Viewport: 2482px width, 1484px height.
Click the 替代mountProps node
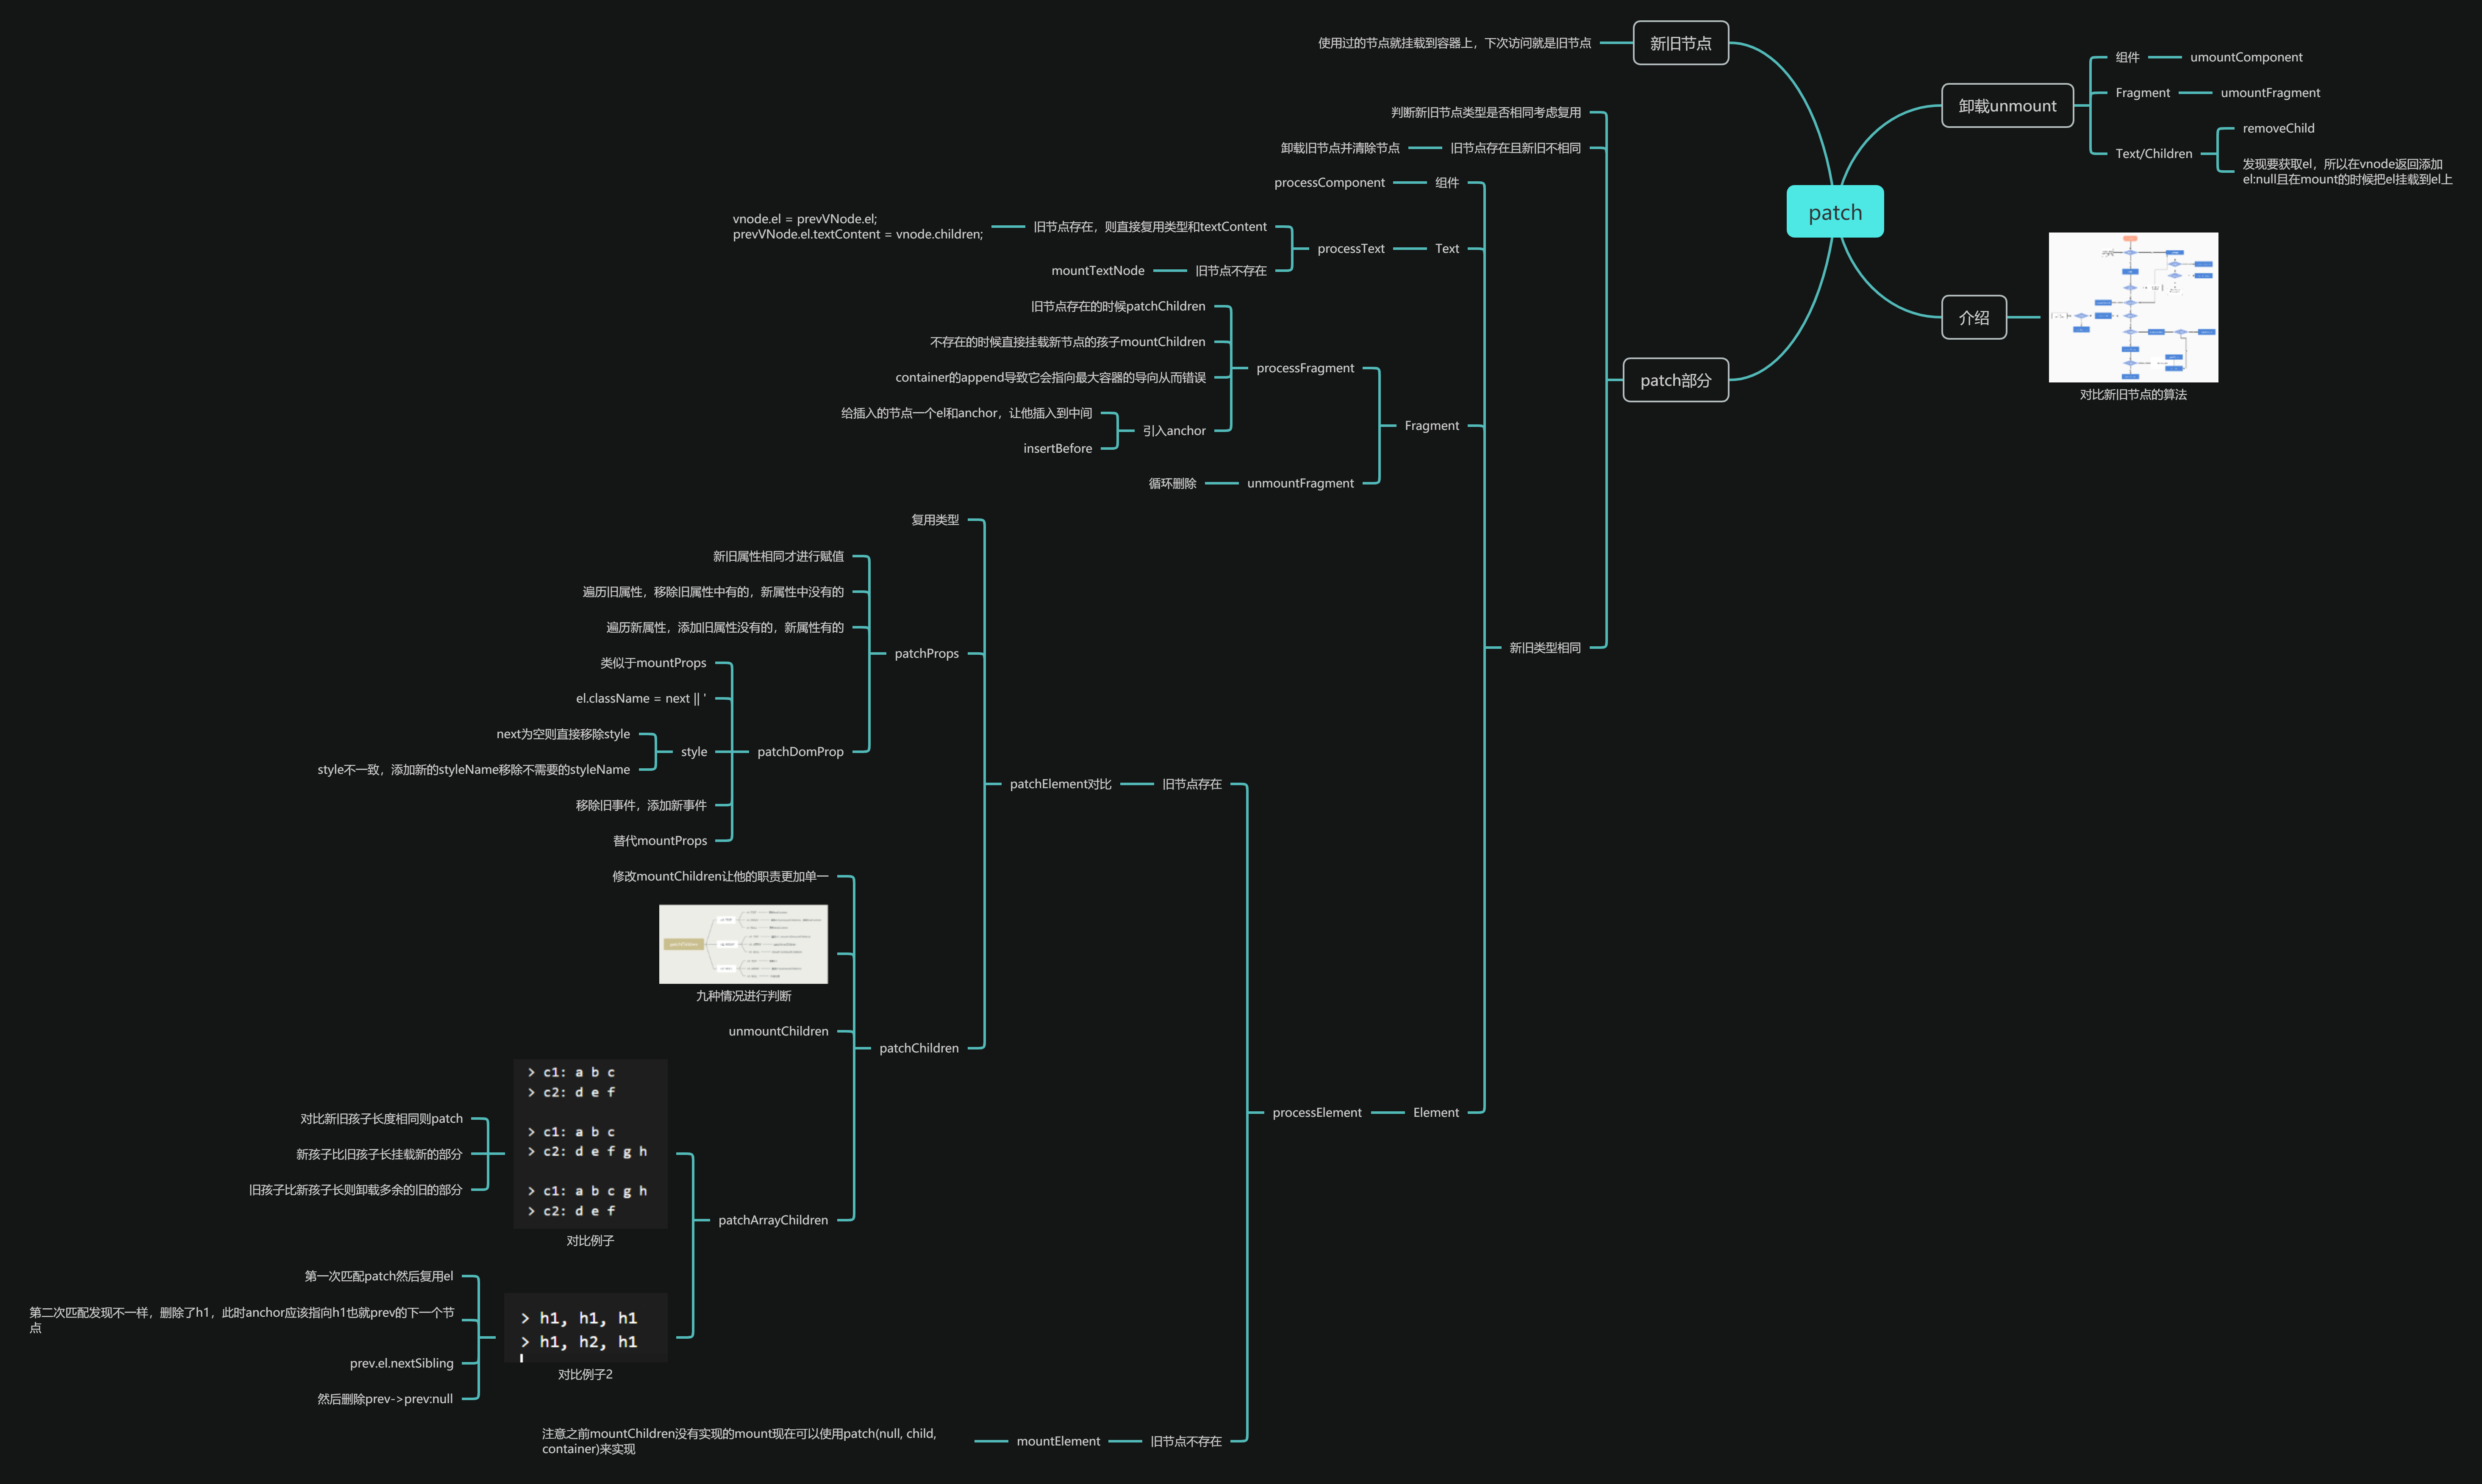(659, 841)
